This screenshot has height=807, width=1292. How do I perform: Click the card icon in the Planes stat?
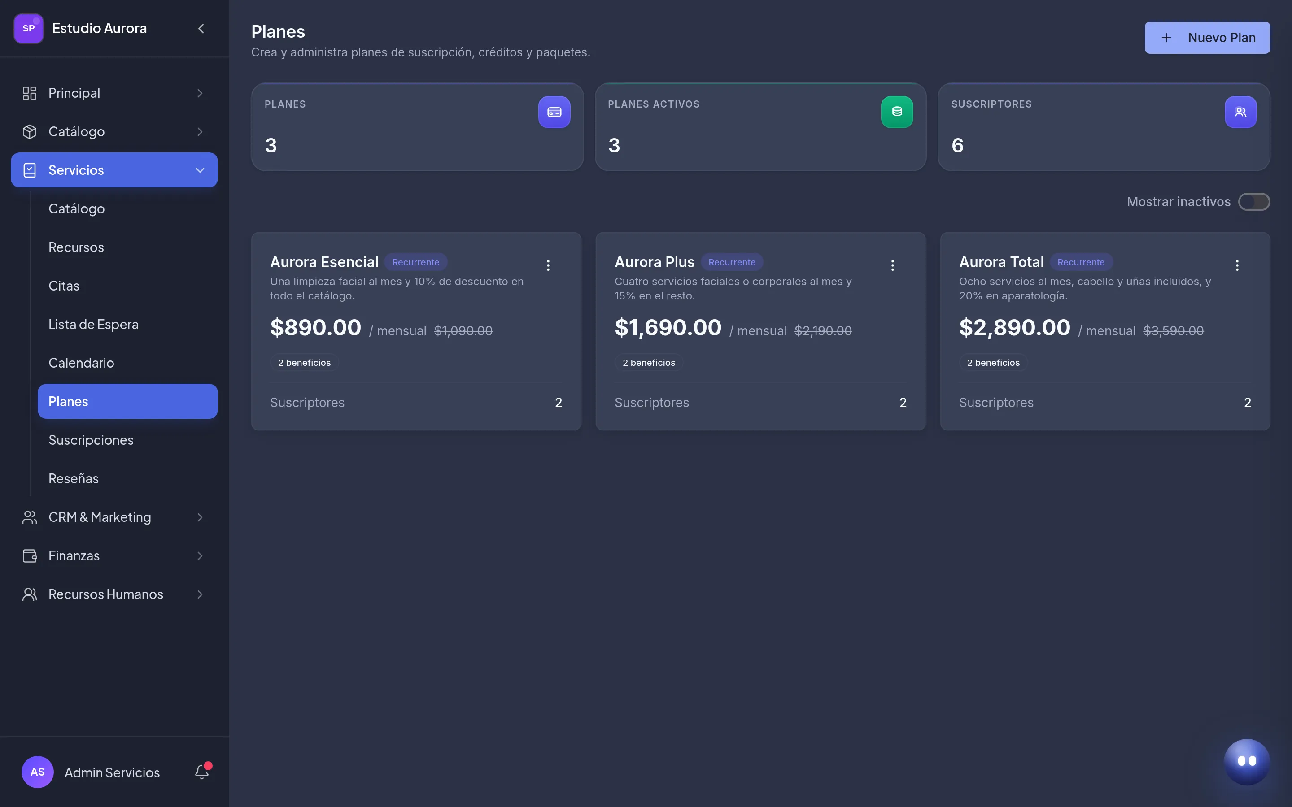(x=554, y=112)
